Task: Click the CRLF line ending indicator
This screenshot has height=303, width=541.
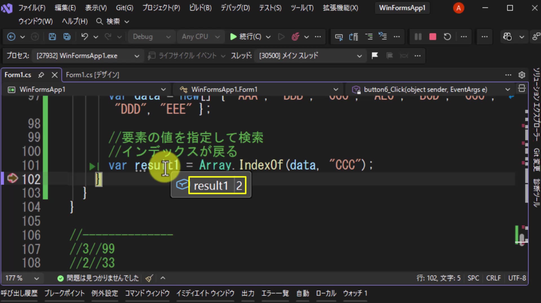Action: (x=493, y=278)
